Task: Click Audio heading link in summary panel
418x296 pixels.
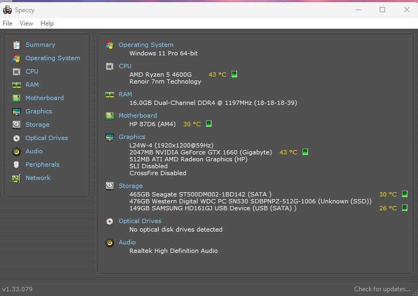Action: (127, 242)
